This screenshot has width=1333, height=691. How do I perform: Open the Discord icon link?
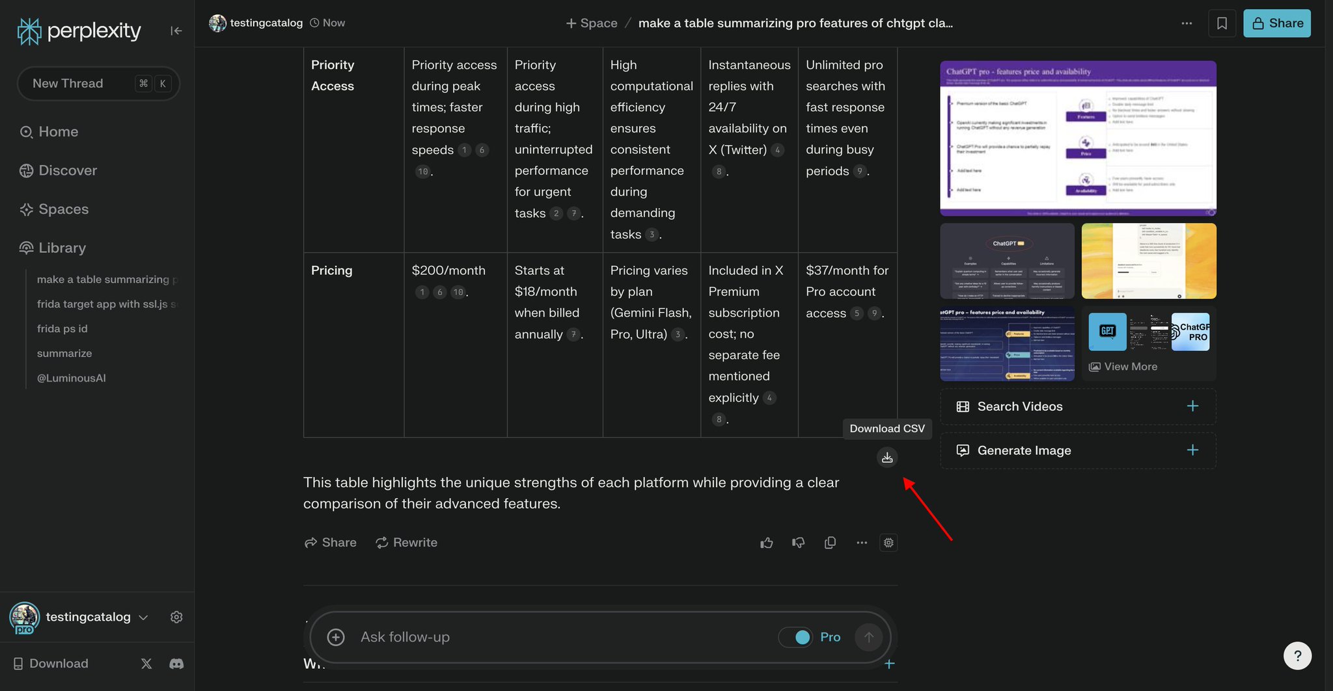[x=176, y=664]
